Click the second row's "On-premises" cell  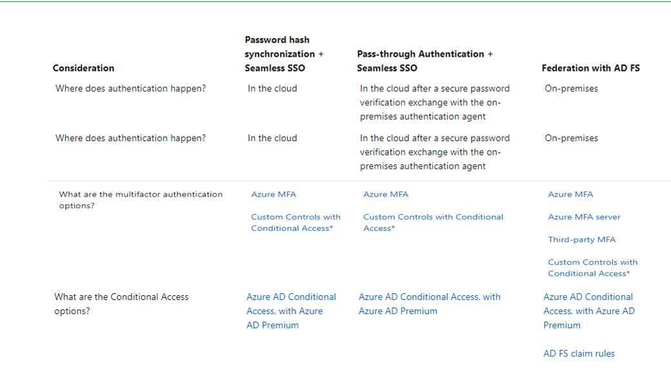coord(571,138)
